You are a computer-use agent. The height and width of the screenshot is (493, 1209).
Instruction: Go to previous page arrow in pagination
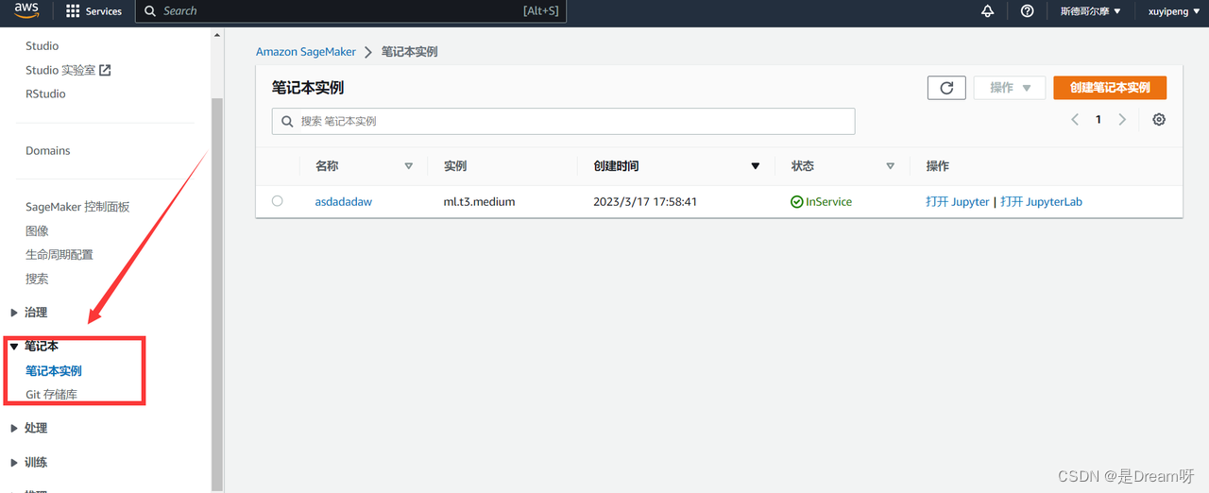(x=1075, y=120)
